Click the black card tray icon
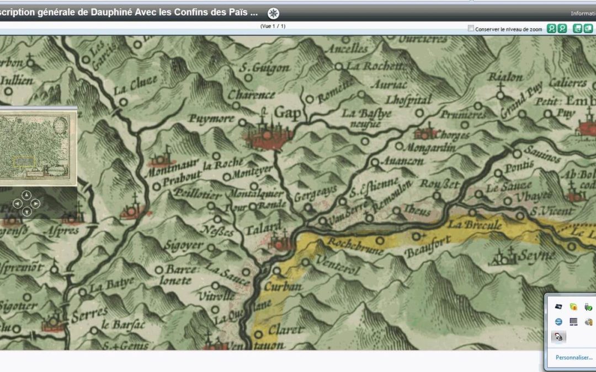Viewport: 596px width, 372px height. click(558, 307)
